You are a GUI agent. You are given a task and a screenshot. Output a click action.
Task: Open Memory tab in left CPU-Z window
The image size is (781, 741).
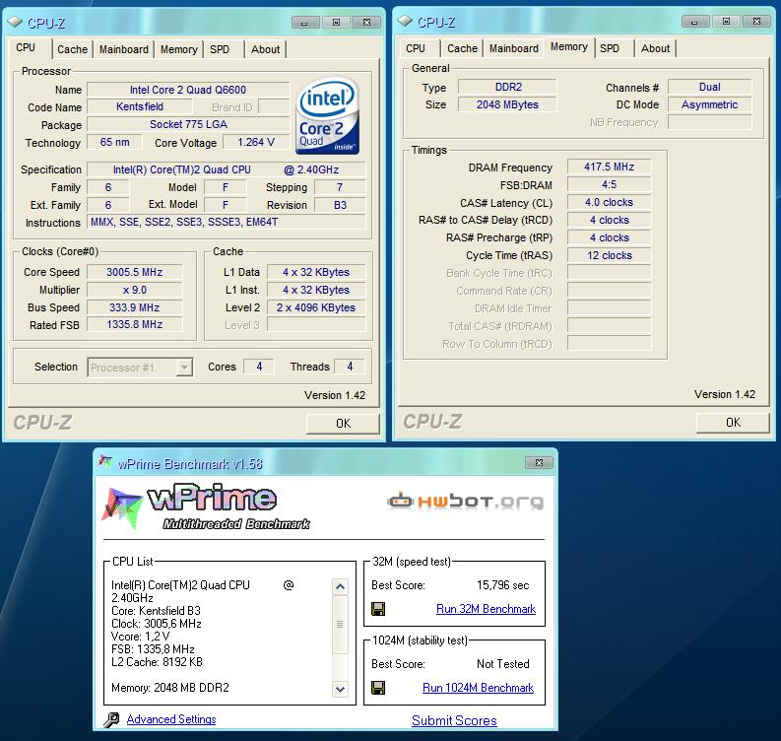click(x=179, y=49)
